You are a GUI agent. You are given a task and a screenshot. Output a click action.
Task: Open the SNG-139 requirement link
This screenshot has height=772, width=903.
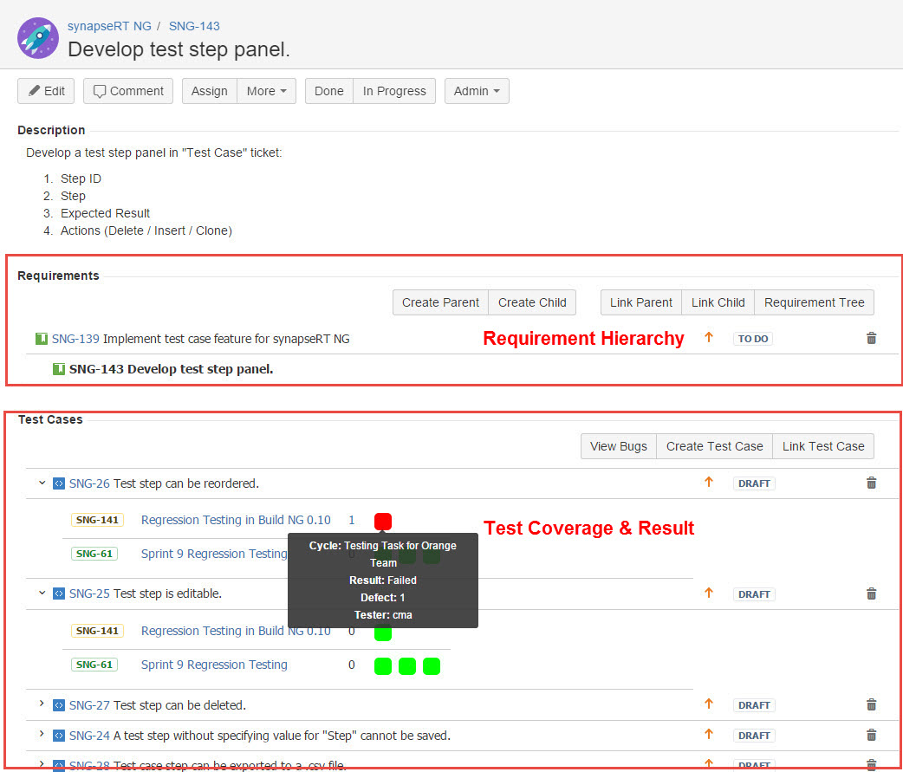(75, 339)
